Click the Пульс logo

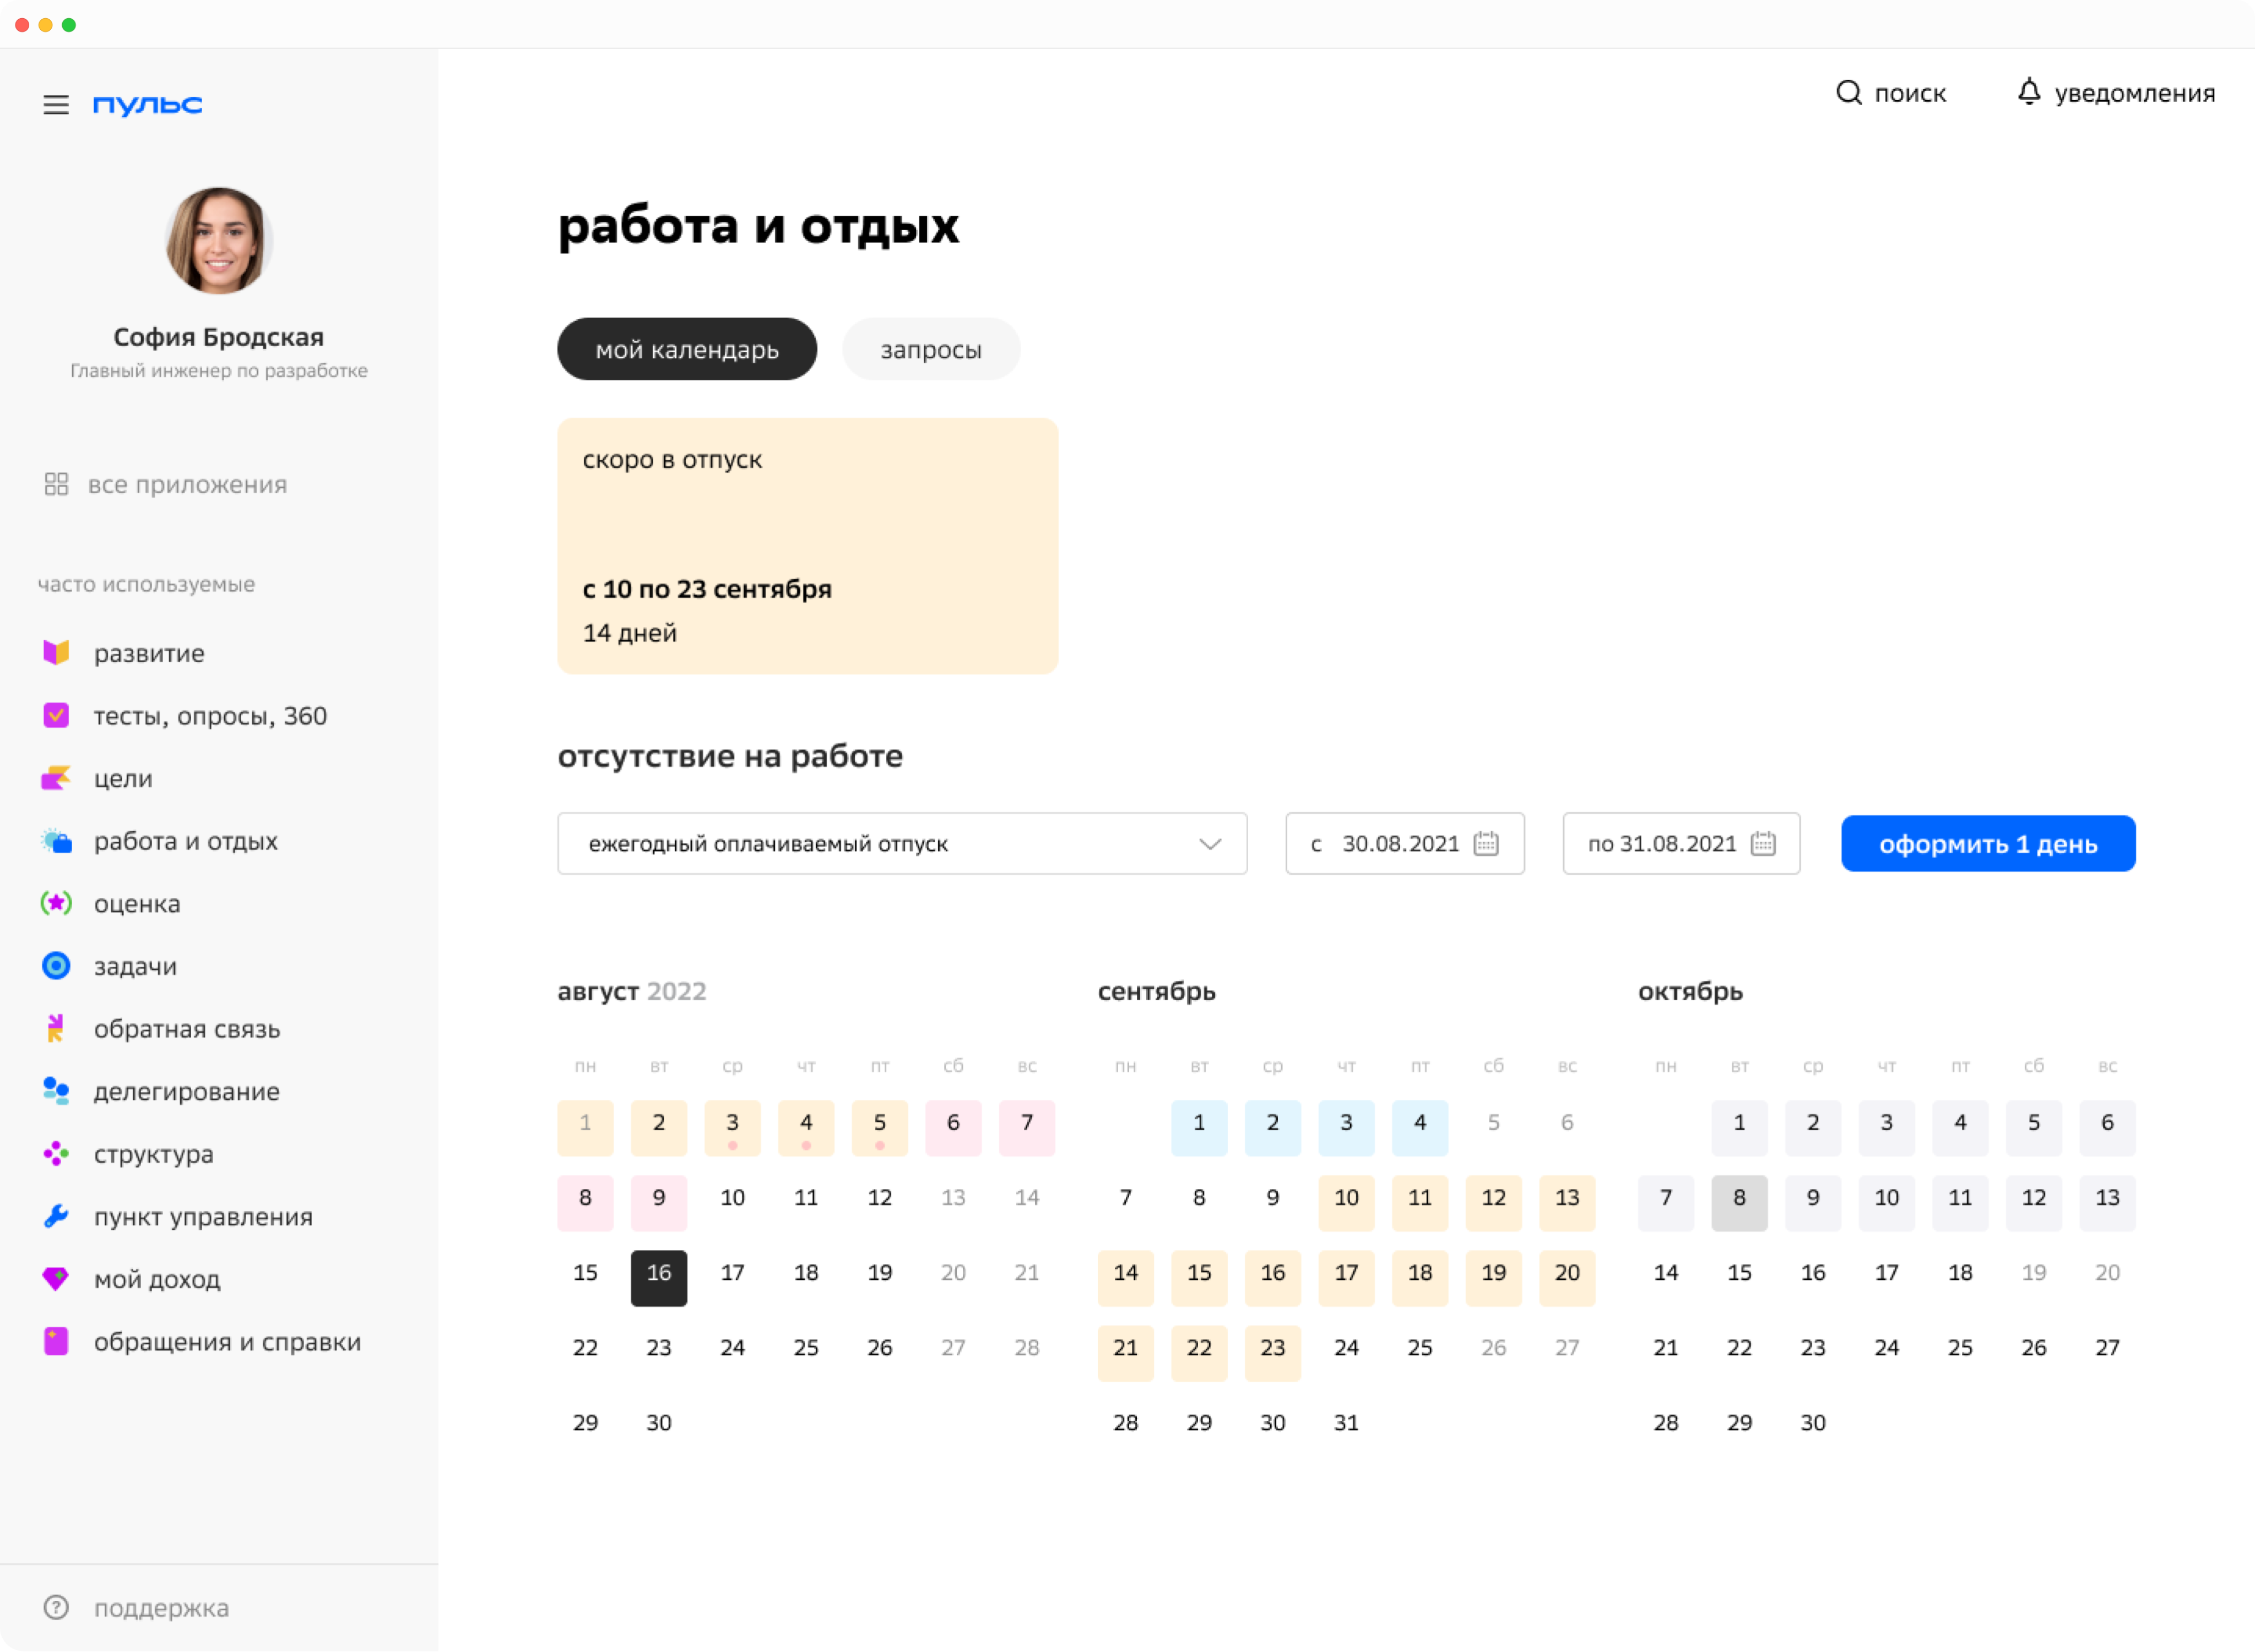tap(147, 104)
